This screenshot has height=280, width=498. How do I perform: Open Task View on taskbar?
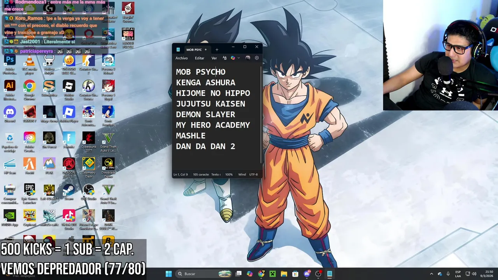(x=238, y=274)
